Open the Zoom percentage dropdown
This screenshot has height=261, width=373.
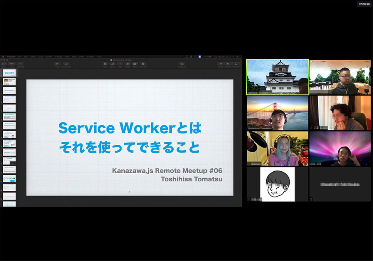coord(12,64)
